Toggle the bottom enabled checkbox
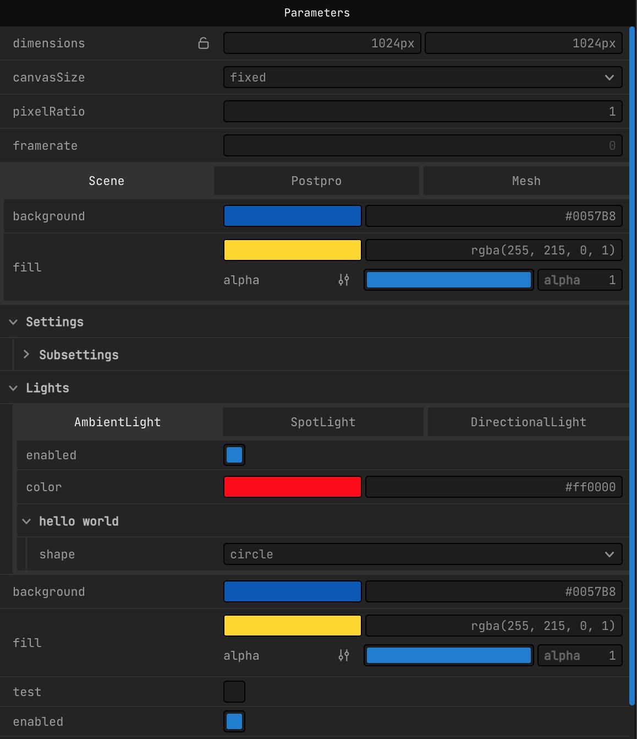637x739 pixels. (x=234, y=721)
